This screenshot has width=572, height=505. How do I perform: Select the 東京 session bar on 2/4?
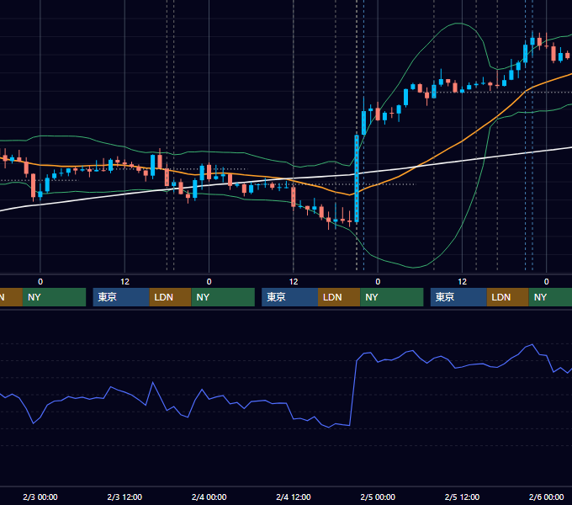tap(289, 297)
